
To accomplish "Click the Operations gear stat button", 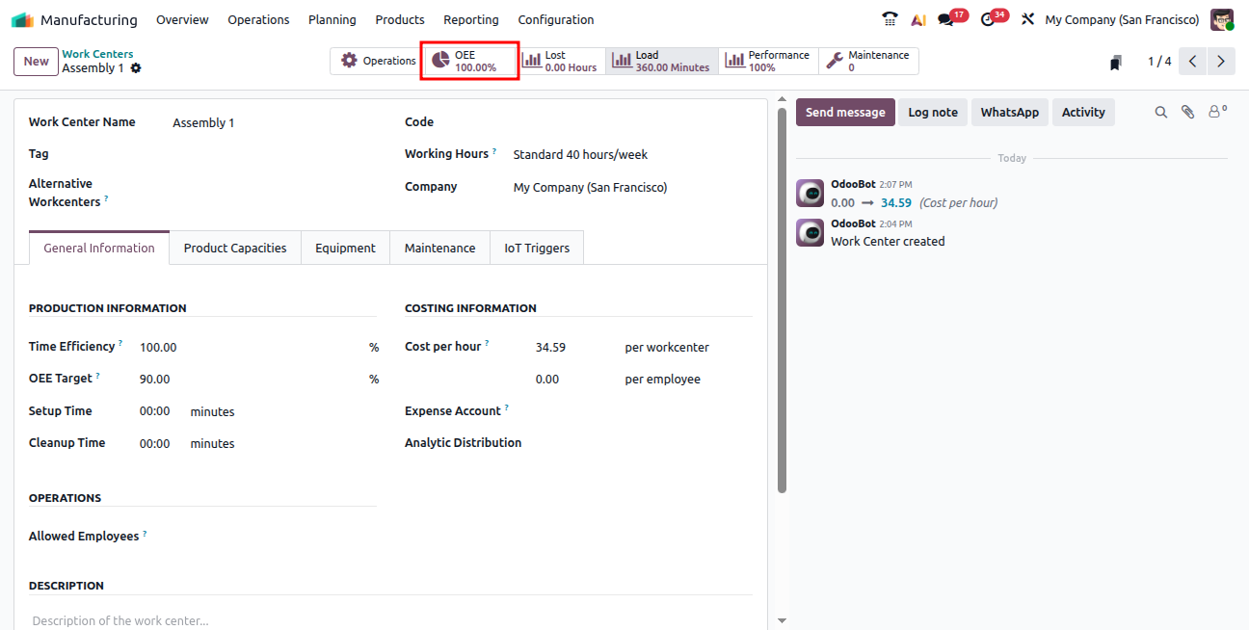I will pos(378,61).
